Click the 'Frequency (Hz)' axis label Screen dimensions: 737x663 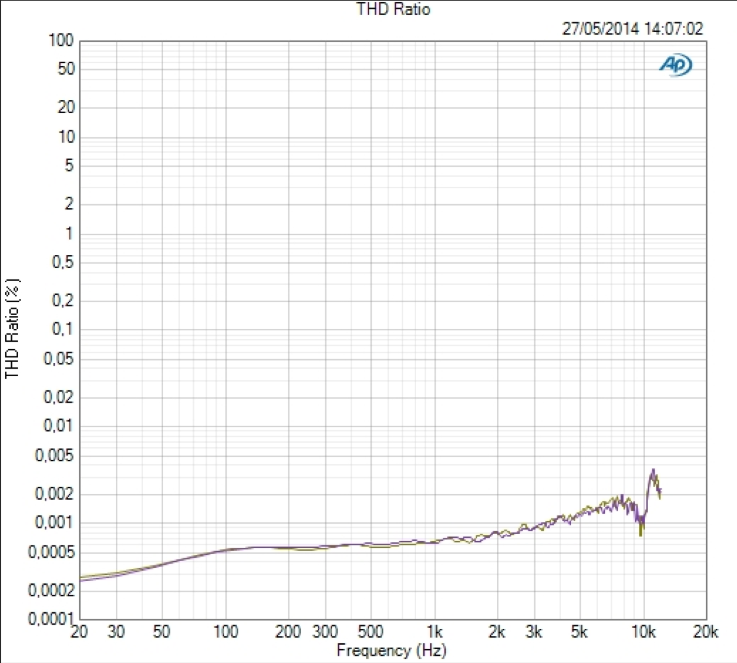click(391, 651)
